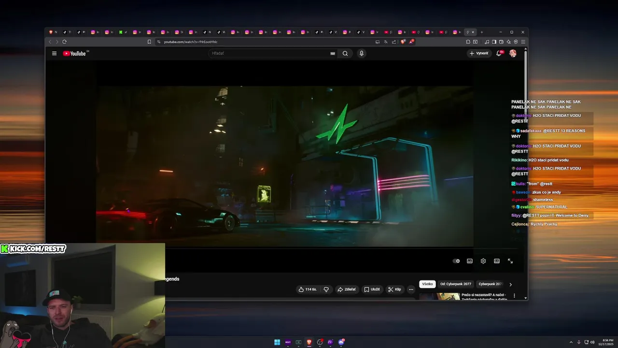Viewport: 618px width, 348px height.
Task: Select the Všetko filter chip
Action: [427, 284]
